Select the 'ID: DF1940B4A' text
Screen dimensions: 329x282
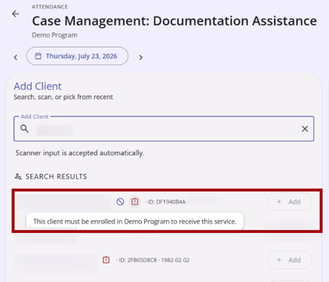(x=167, y=202)
